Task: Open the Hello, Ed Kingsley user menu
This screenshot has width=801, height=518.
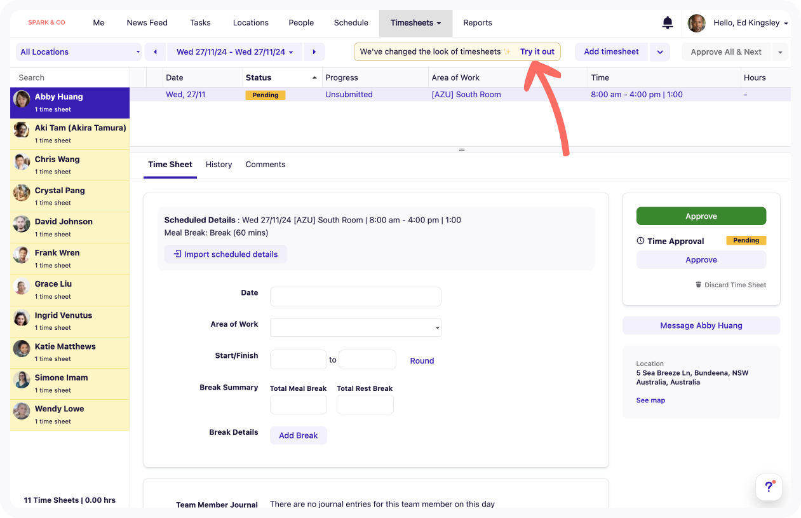Action: (x=750, y=23)
